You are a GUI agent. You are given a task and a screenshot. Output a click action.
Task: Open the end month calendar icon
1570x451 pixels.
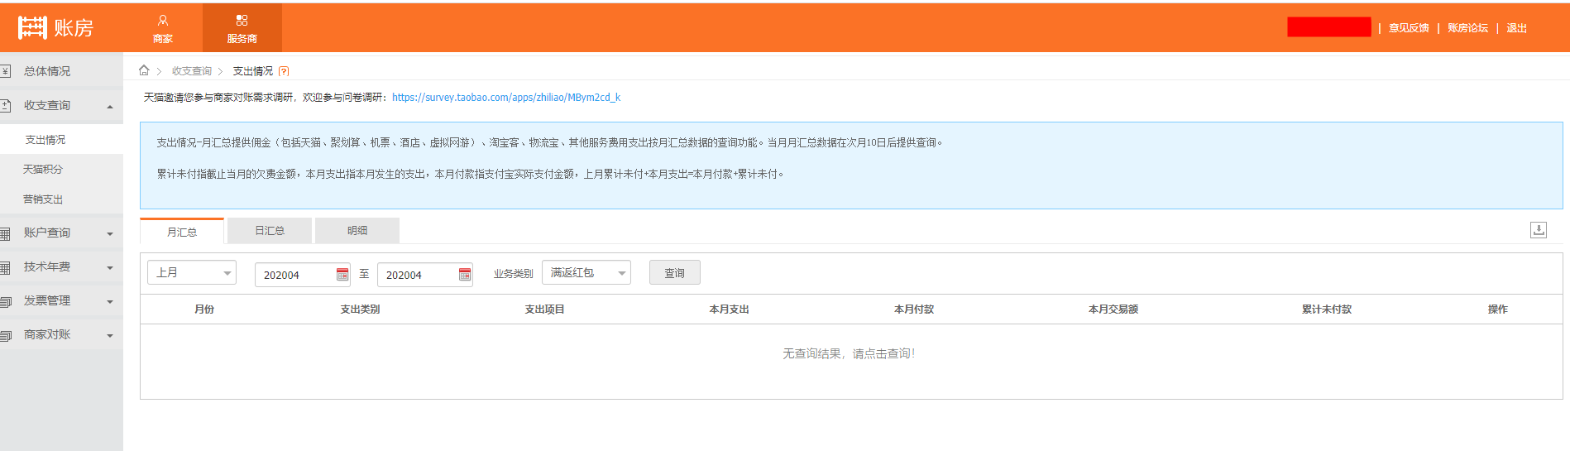tap(465, 275)
